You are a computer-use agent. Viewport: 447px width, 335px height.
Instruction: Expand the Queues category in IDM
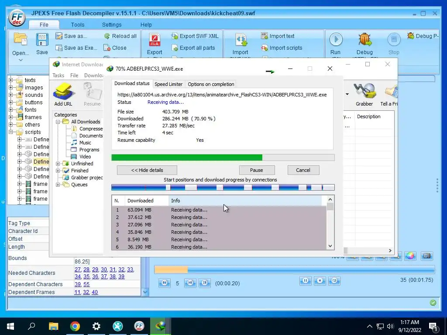(x=58, y=185)
